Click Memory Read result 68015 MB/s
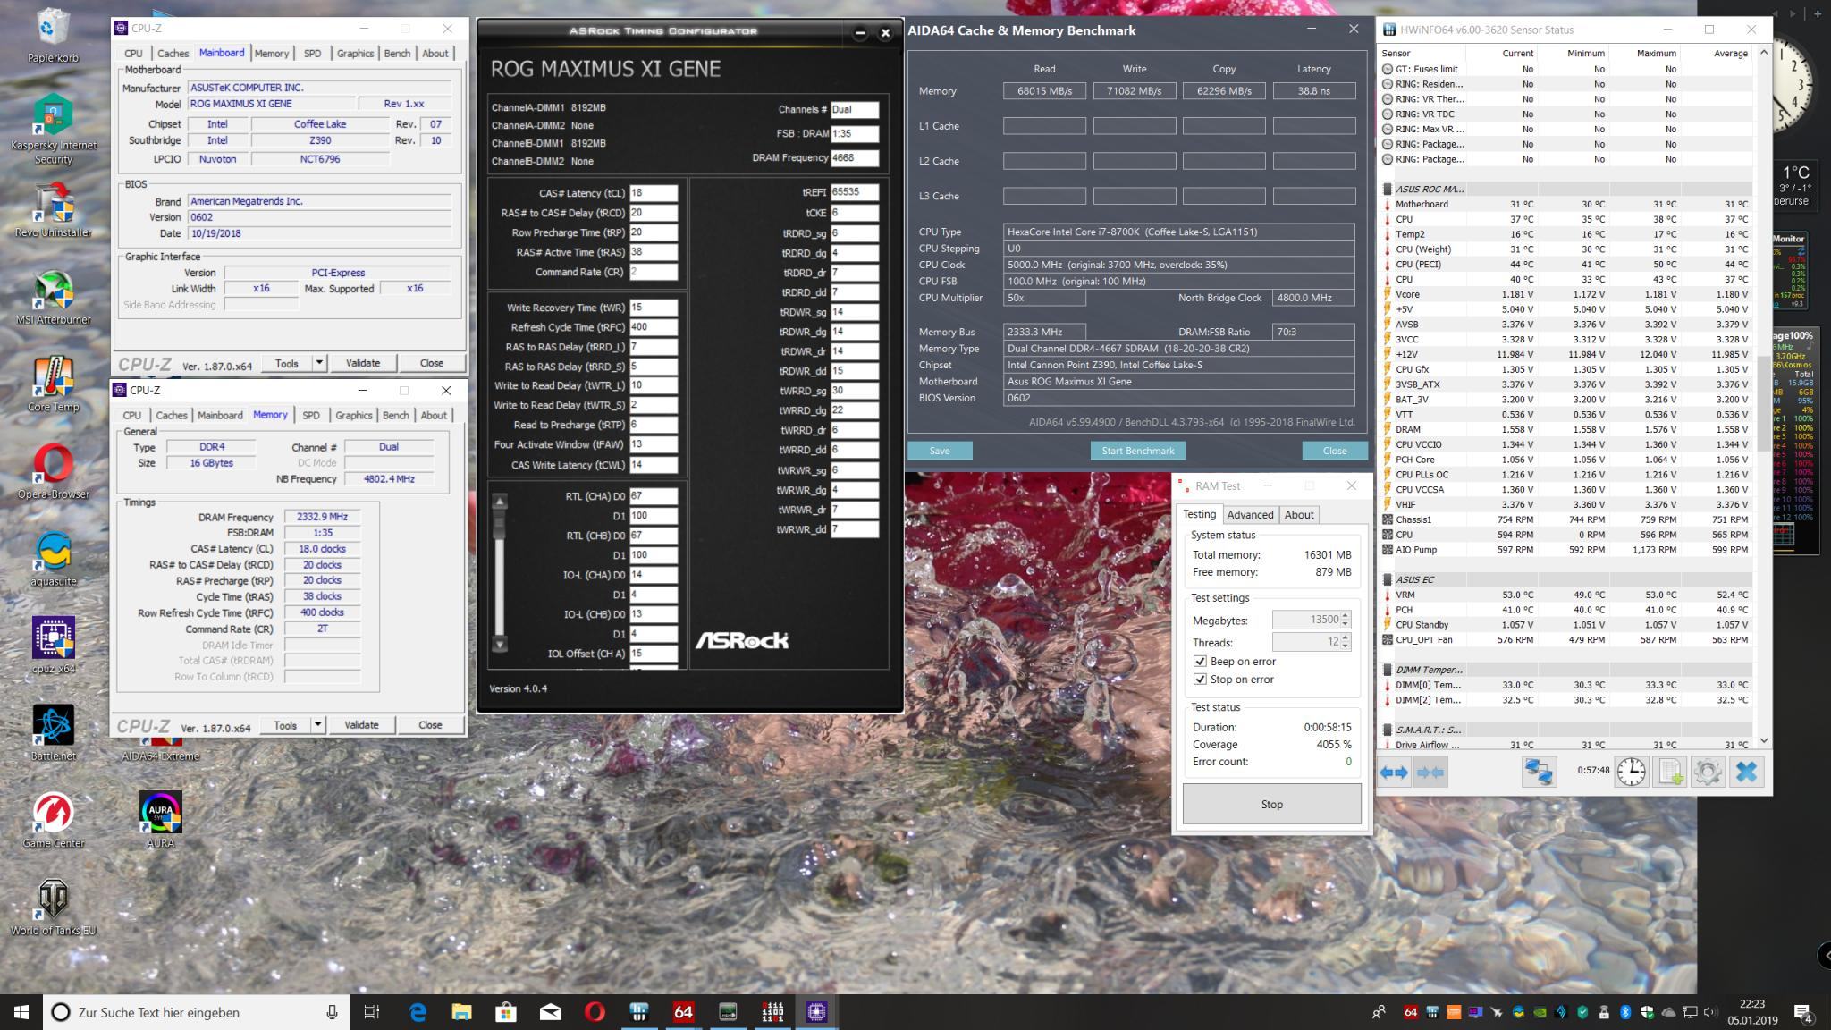 pyautogui.click(x=1044, y=91)
